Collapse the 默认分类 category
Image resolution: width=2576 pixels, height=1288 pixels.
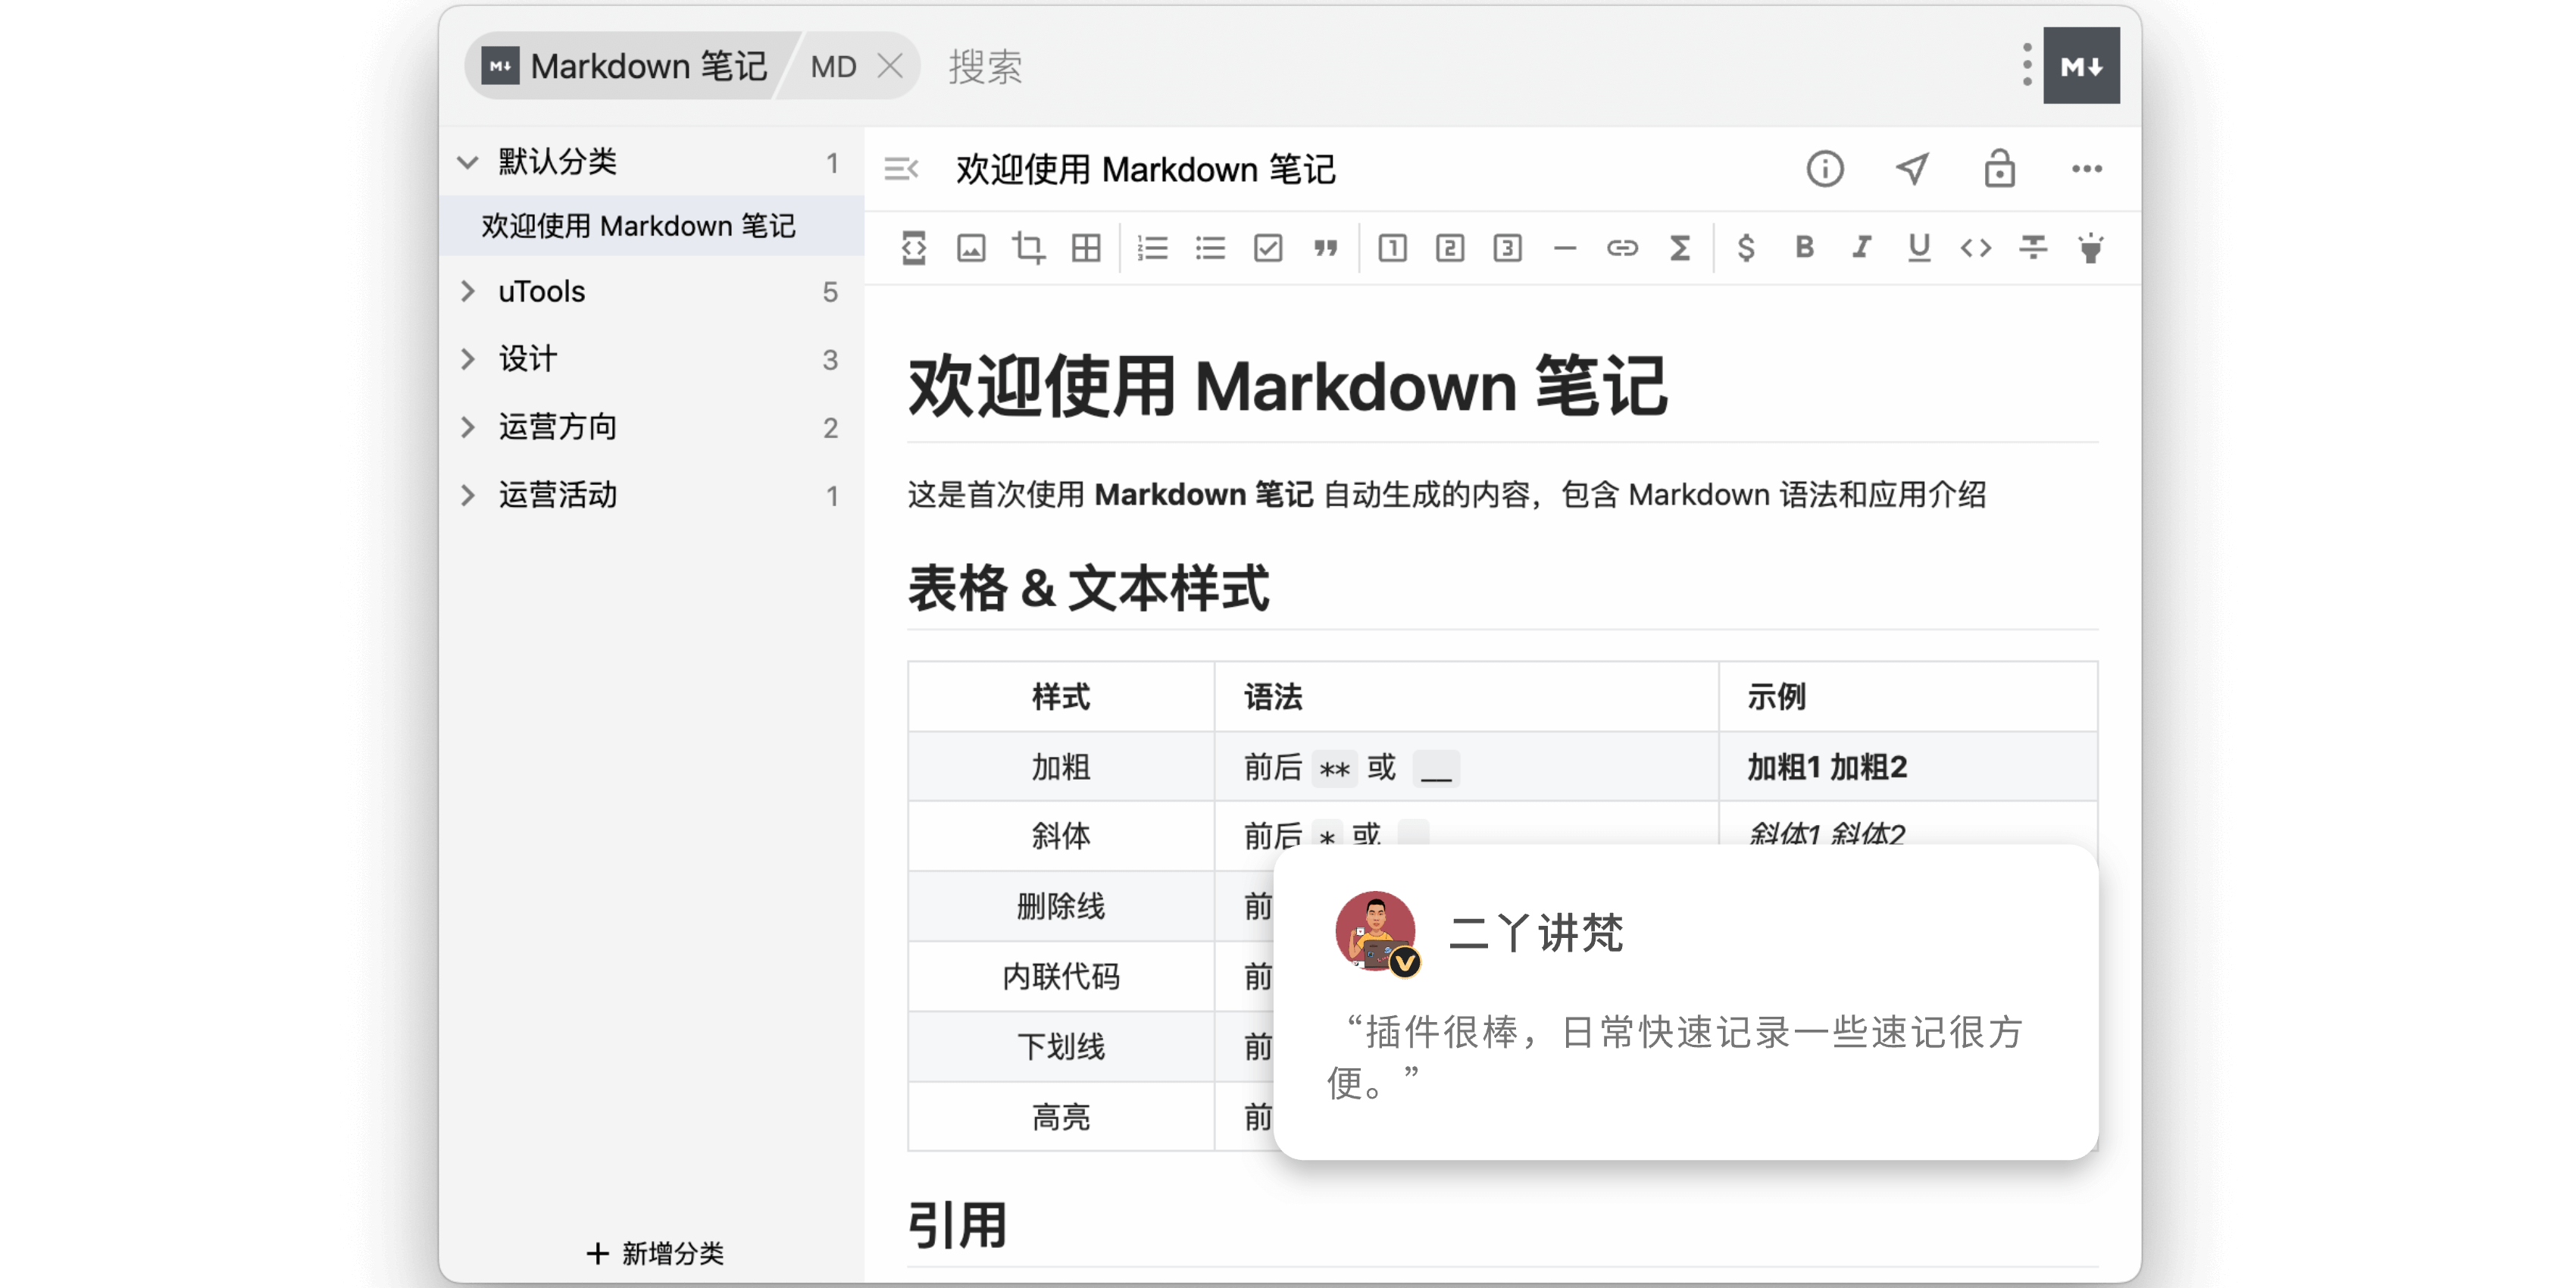click(467, 162)
